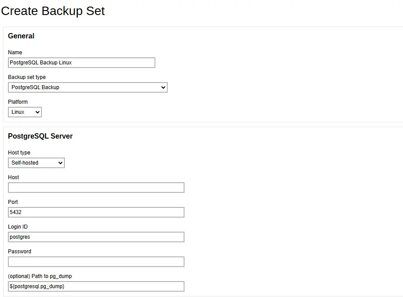The width and height of the screenshot is (403, 297).
Task: Click the PostgreSQL Server section heading
Action: [40, 136]
